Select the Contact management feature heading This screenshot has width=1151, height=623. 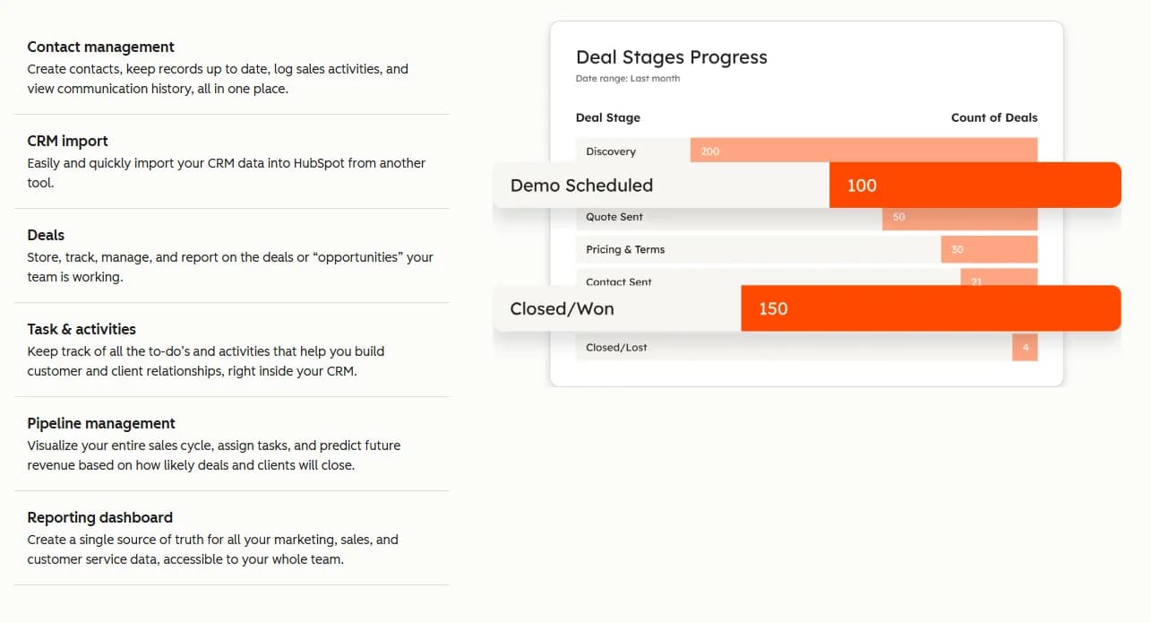[x=100, y=47]
